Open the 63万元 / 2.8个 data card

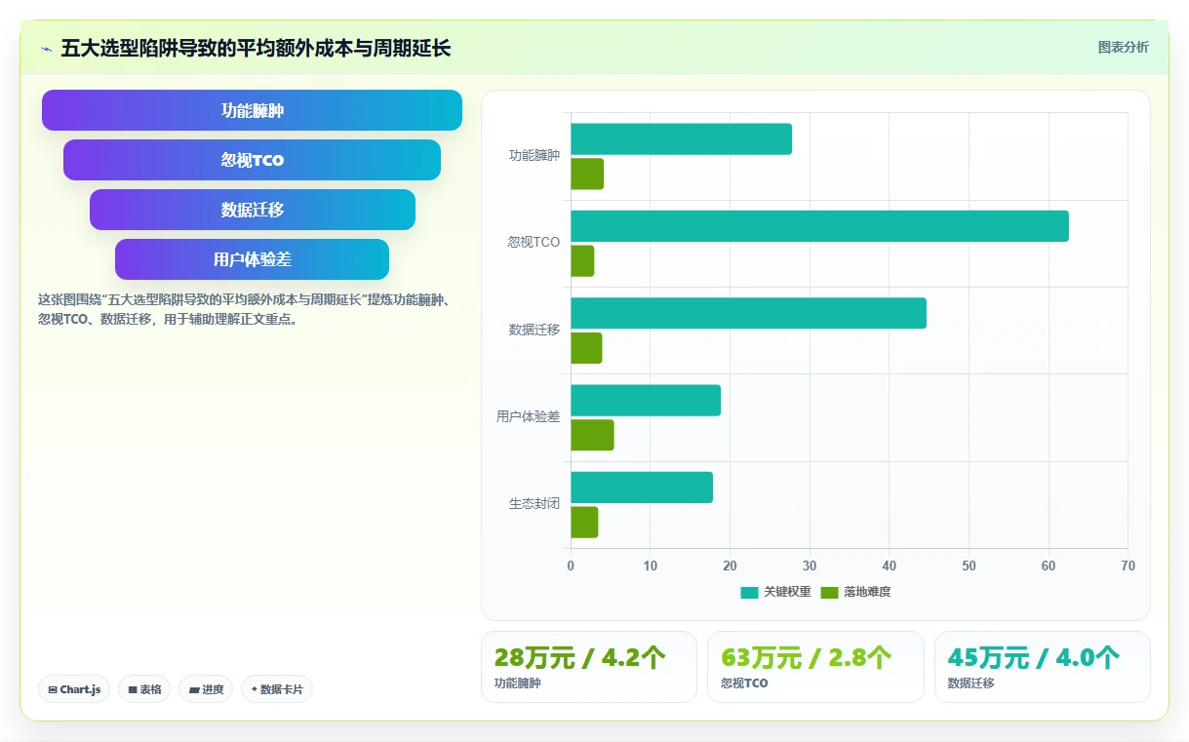click(815, 667)
